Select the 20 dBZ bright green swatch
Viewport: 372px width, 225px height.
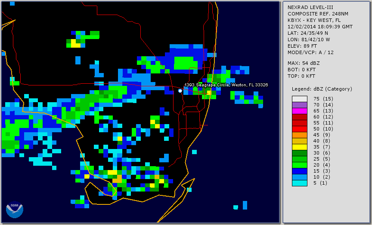pyautogui.click(x=300, y=165)
